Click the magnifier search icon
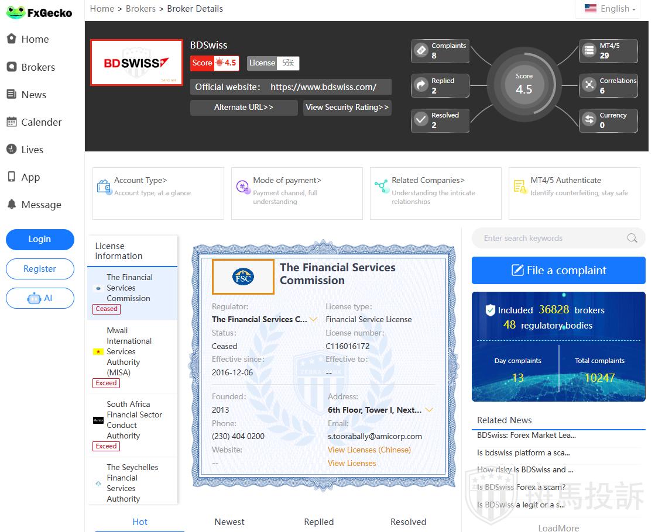The height and width of the screenshot is (532, 655). tap(632, 238)
